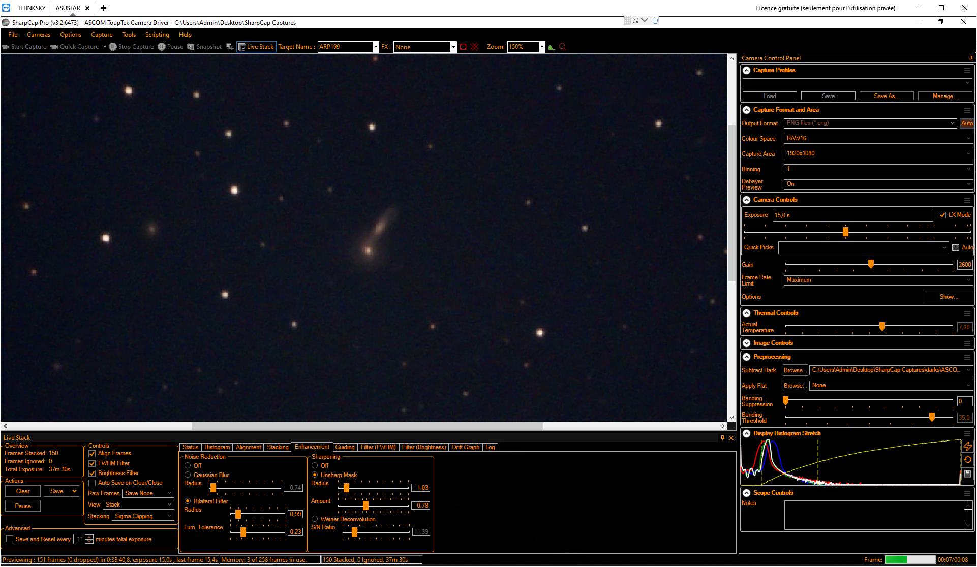This screenshot has height=567, width=977.
Task: Toggle the Live Stack toolbar button
Action: [x=256, y=47]
